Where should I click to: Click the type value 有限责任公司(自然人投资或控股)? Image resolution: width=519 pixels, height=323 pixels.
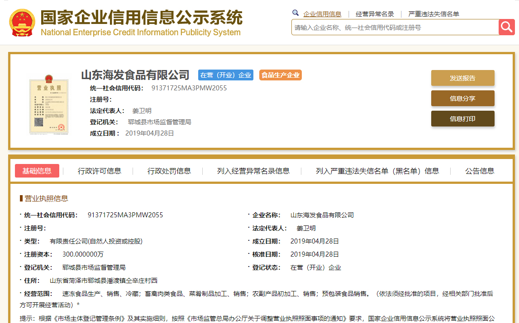coord(96,241)
